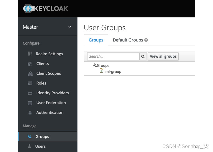Select the Groups tab
The width and height of the screenshot is (213, 152).
click(96, 40)
